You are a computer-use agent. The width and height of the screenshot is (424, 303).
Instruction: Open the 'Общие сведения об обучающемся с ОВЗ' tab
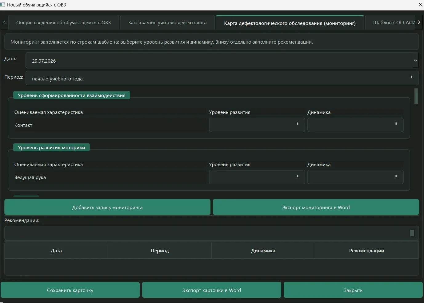coord(63,22)
